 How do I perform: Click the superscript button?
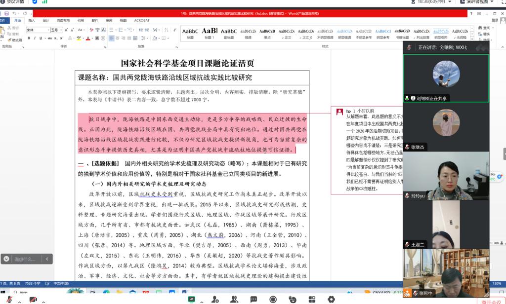coord(61,38)
